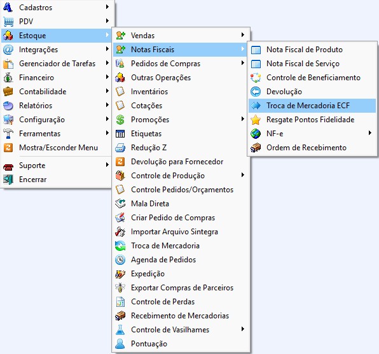Click the gold star icon for Resgate Pontos Fidelidade
Screen dimensions: 379x354
pyautogui.click(x=256, y=120)
